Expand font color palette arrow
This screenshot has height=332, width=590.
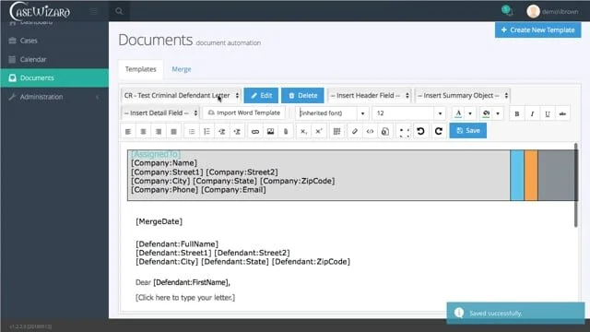tap(470, 113)
